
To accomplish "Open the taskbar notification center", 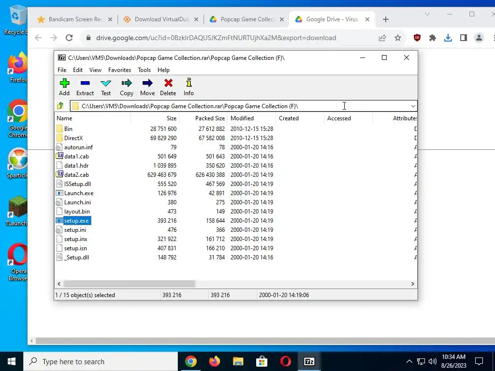I will 479,361.
